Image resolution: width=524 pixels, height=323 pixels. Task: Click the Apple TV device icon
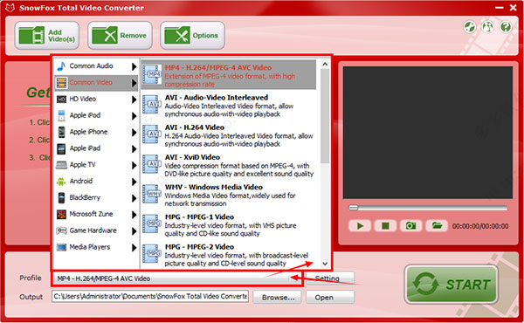61,165
